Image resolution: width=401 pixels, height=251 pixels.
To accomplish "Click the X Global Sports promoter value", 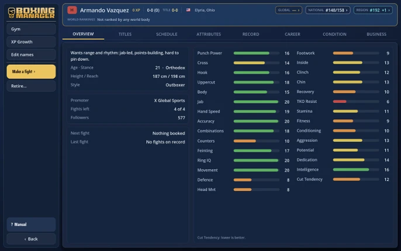I will tap(170, 100).
